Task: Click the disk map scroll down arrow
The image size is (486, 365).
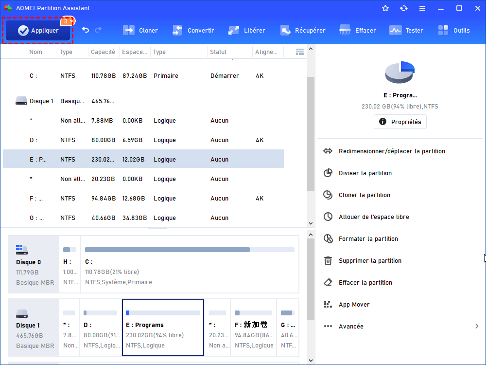Action: click(x=311, y=360)
